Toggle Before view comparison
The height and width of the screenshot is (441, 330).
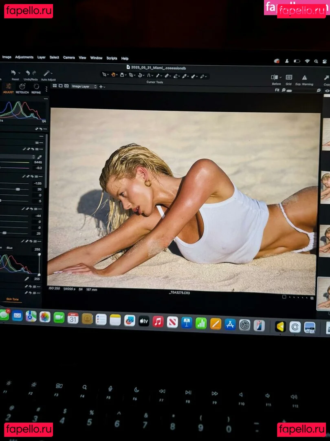point(275,77)
